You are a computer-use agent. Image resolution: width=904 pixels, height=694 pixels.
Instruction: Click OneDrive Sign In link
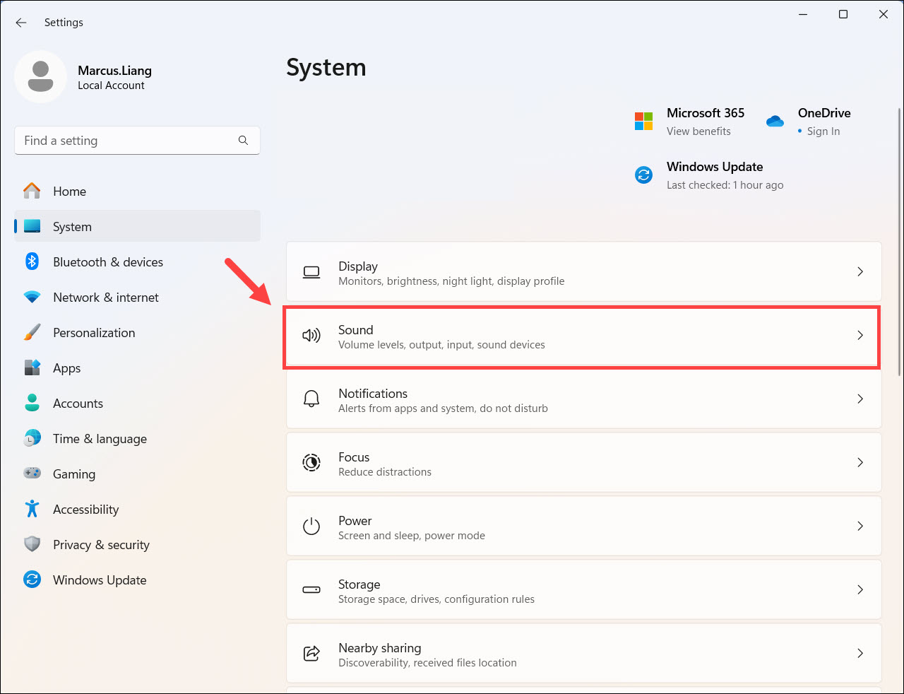click(823, 131)
